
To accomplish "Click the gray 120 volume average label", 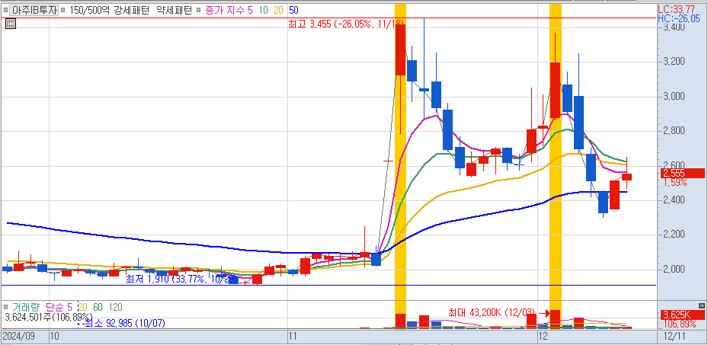I will [116, 307].
